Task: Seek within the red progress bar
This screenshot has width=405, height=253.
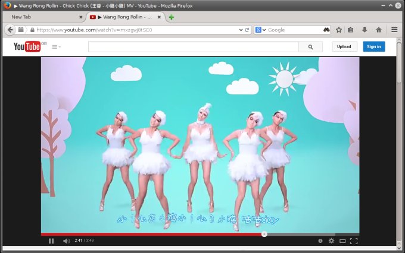Action: (x=151, y=235)
